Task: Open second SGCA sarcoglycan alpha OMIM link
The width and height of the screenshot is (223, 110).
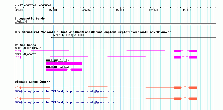Action: pos(64,102)
